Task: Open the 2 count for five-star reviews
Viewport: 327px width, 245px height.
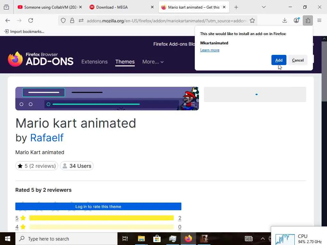Action: click(180, 218)
